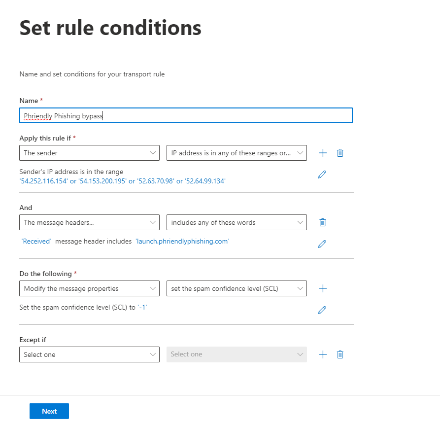The height and width of the screenshot is (423, 440).
Task: Edit sender IP address range with pencil
Action: coord(322,175)
